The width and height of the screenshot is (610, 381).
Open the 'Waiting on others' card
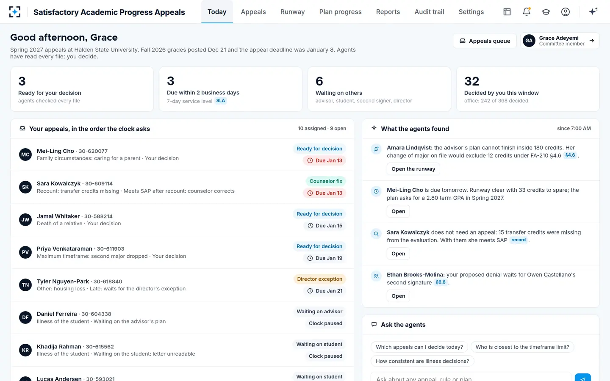pyautogui.click(x=379, y=89)
